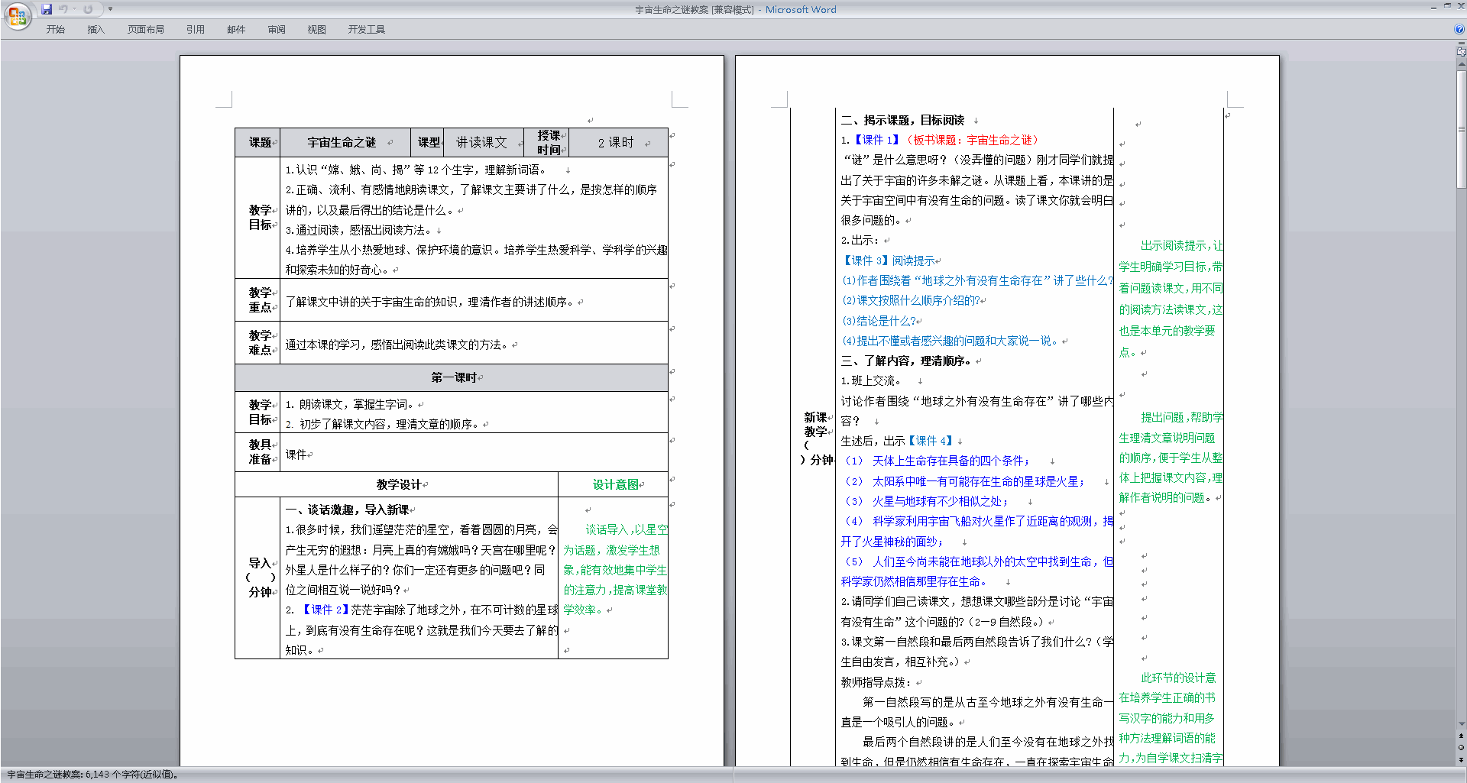
Task: Click the vertical scrollbar up arrow
Action: coord(1461,64)
